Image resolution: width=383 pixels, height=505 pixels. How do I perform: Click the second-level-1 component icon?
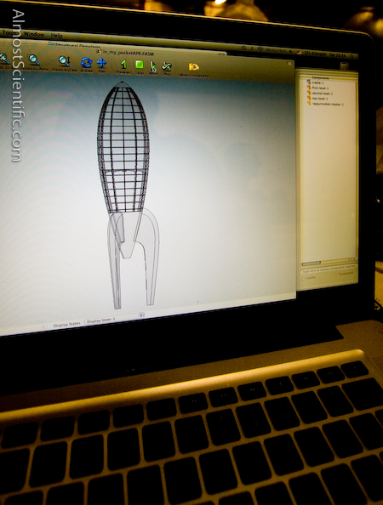309,93
